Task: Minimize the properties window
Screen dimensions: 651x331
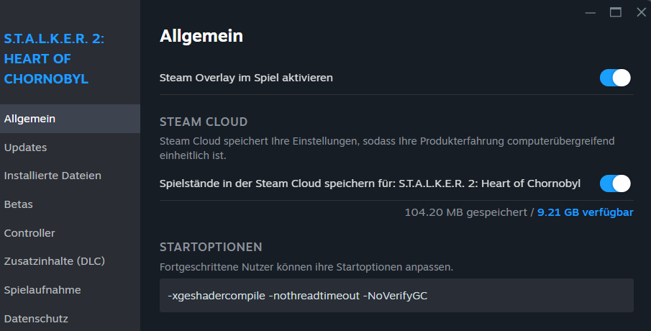Action: click(590, 12)
